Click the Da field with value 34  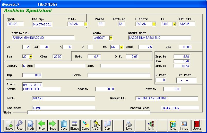click(x=45, y=47)
